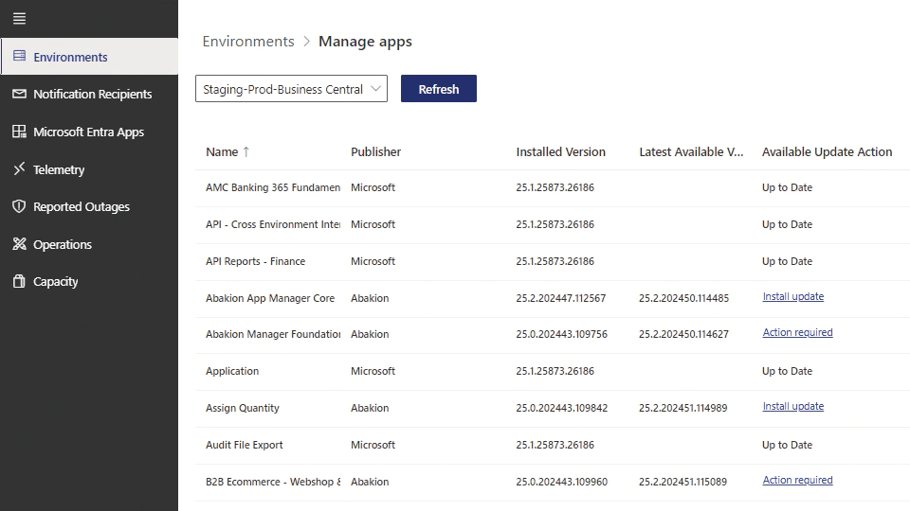Select Abakion Manager Foundation name cell
This screenshot has height=511, width=910.
[x=273, y=334]
